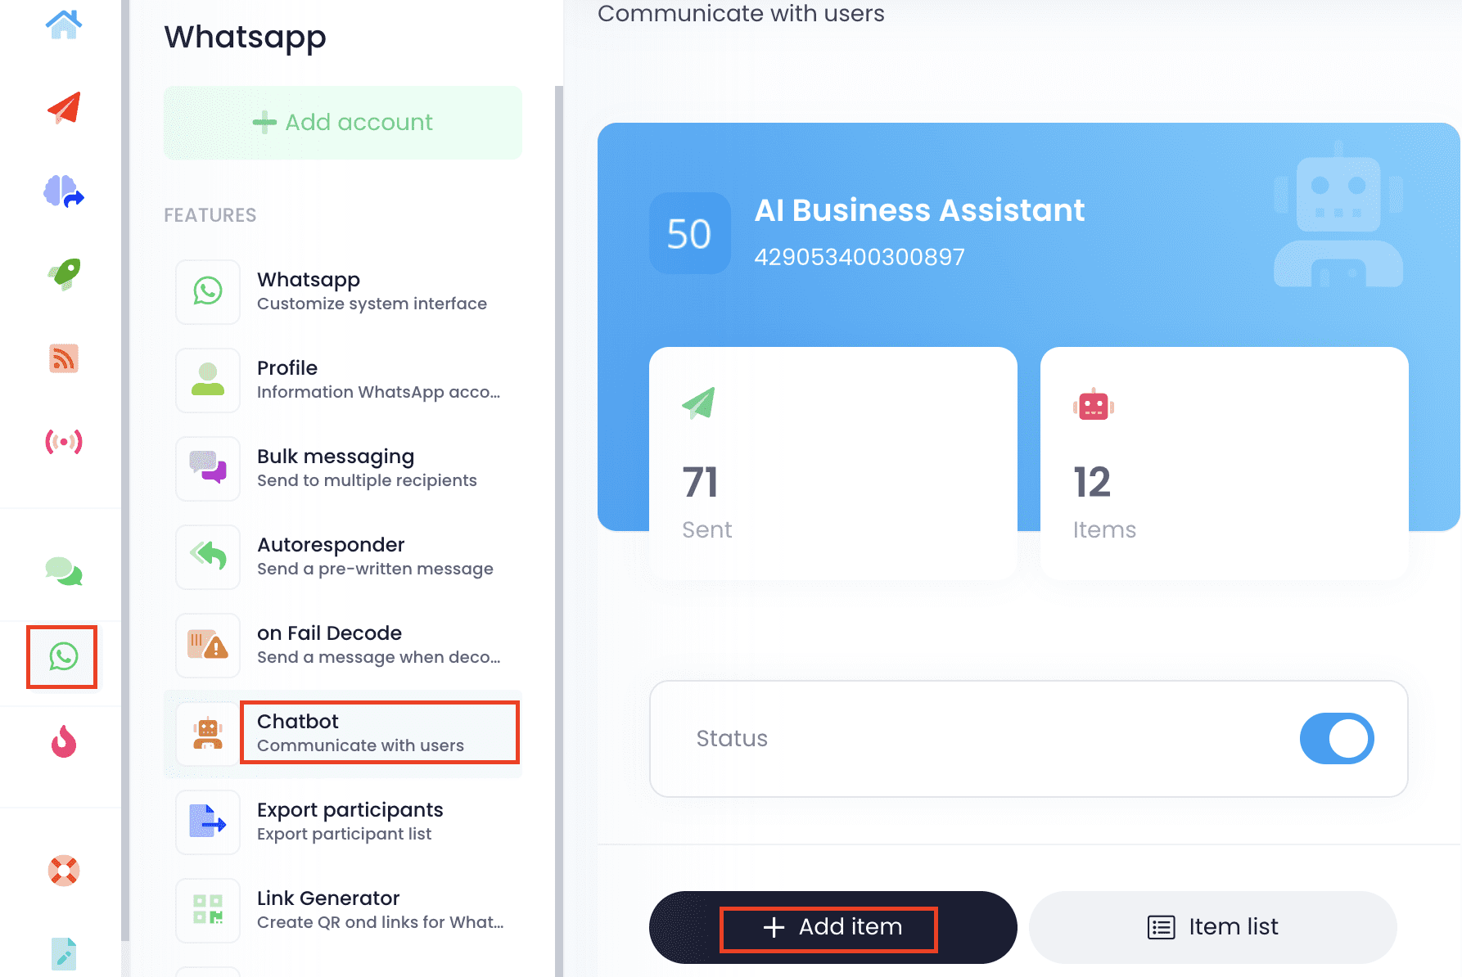Open the Autoresponder feature

click(x=343, y=556)
